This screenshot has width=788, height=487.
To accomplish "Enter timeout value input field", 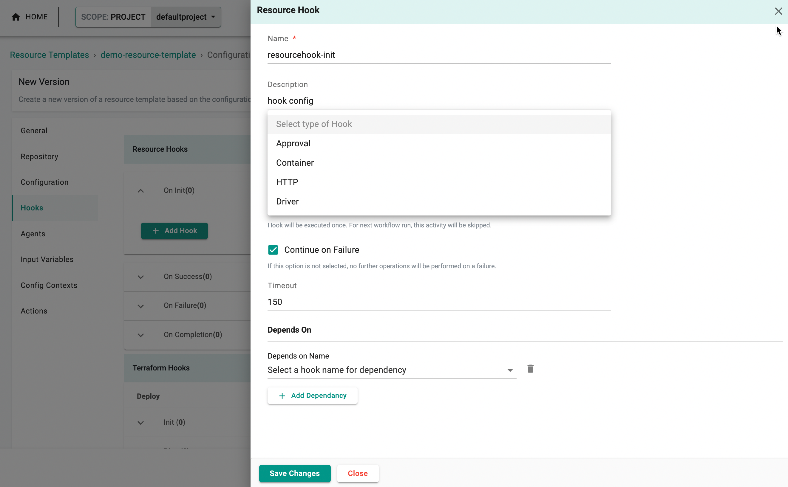I will pyautogui.click(x=439, y=301).
